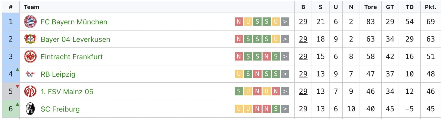Open the SC Freiburg team link
This screenshot has height=119, width=443.
(60, 109)
